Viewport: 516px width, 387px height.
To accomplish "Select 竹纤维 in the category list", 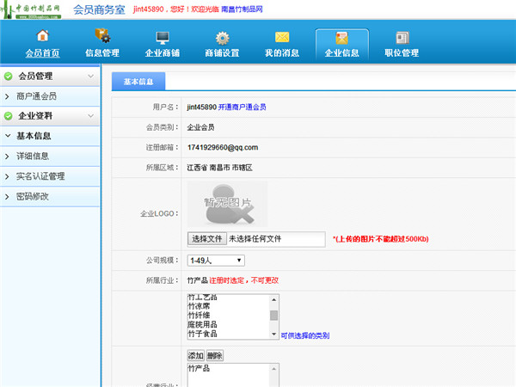I will pos(203,316).
